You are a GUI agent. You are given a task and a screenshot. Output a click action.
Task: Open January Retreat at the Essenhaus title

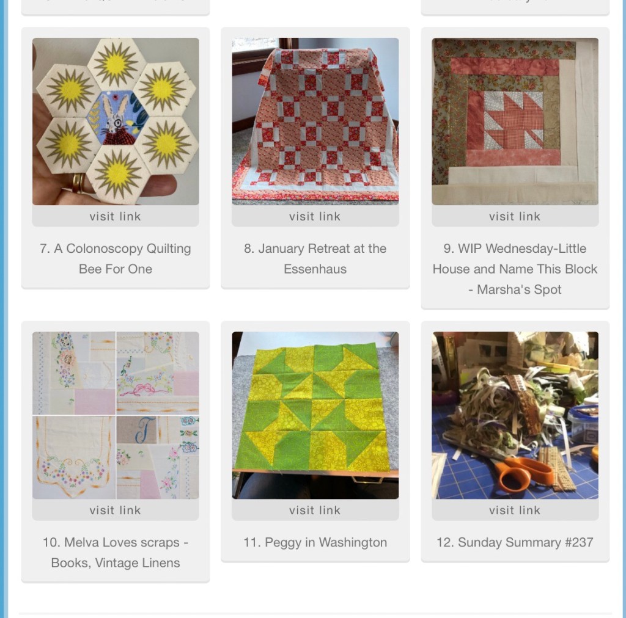[x=315, y=258]
